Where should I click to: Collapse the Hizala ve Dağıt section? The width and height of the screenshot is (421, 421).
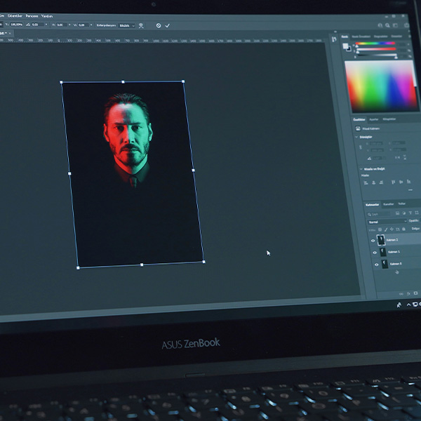click(x=361, y=169)
